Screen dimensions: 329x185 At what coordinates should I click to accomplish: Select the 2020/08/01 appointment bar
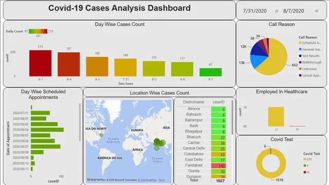[x=39, y=119]
